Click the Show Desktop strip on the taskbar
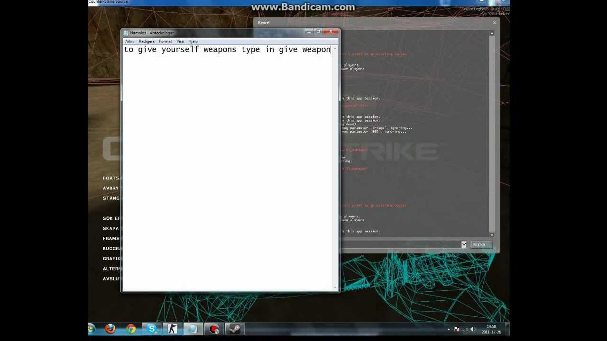 507,329
